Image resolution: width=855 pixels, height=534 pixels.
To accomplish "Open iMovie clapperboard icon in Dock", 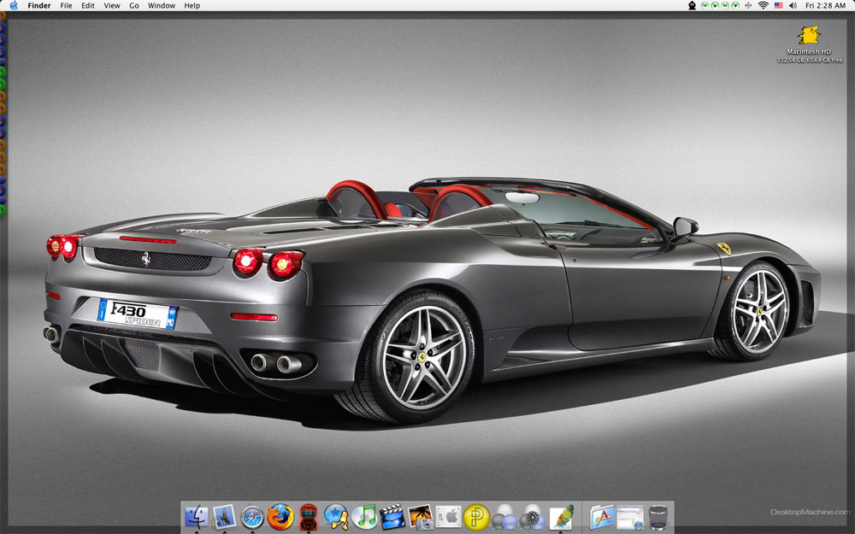I will tap(392, 517).
